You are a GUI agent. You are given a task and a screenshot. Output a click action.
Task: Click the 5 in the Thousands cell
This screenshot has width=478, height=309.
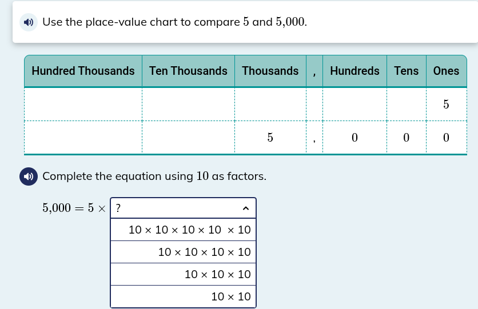pyautogui.click(x=270, y=138)
